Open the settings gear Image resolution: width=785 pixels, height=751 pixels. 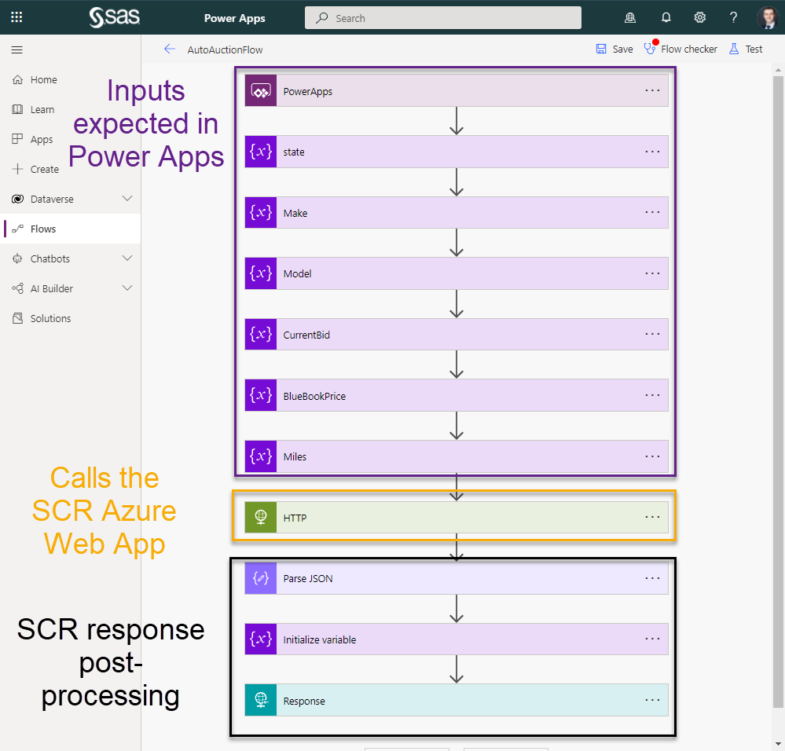tap(700, 18)
